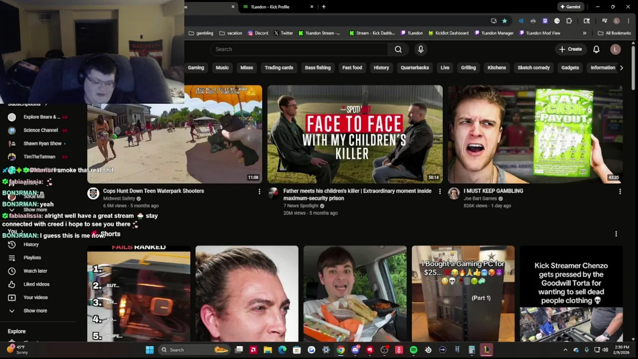This screenshot has height=359, width=638.
Task: Open the Midwest Safety channel avatar
Action: click(93, 193)
